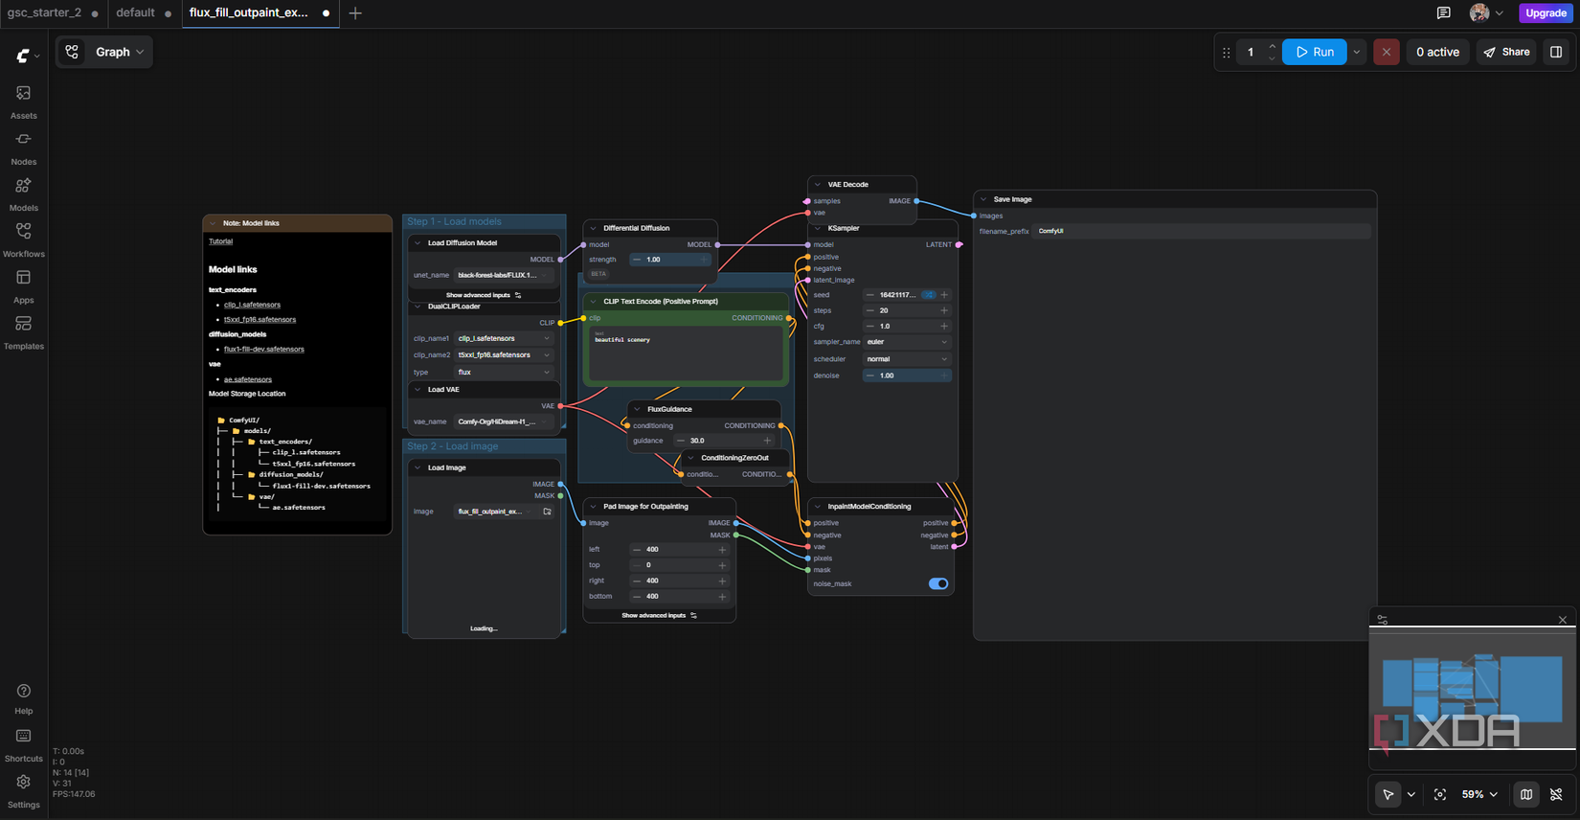The height and width of the screenshot is (820, 1580).
Task: Open canvas mode dropdown next to pointer
Action: (1411, 794)
